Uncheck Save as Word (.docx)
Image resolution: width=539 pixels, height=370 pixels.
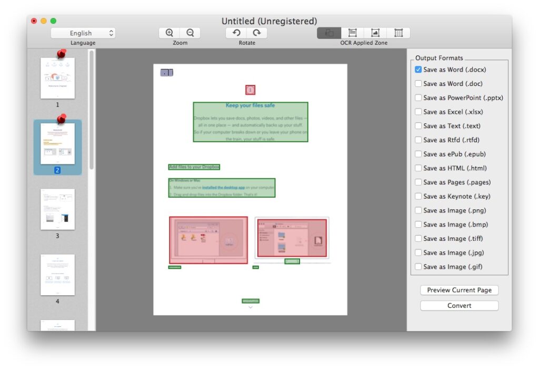coord(418,70)
